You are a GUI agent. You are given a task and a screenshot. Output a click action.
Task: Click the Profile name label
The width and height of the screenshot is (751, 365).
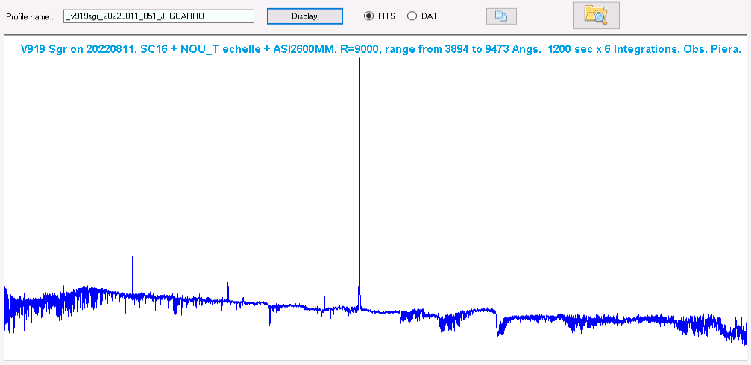coord(30,16)
